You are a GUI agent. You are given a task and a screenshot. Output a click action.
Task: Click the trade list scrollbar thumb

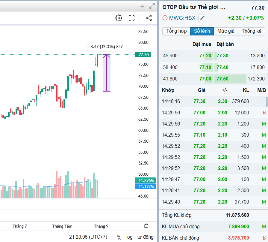pyautogui.click(x=267, y=102)
